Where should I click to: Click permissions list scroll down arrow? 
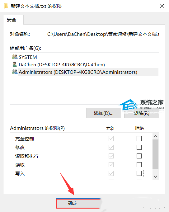click(156, 177)
